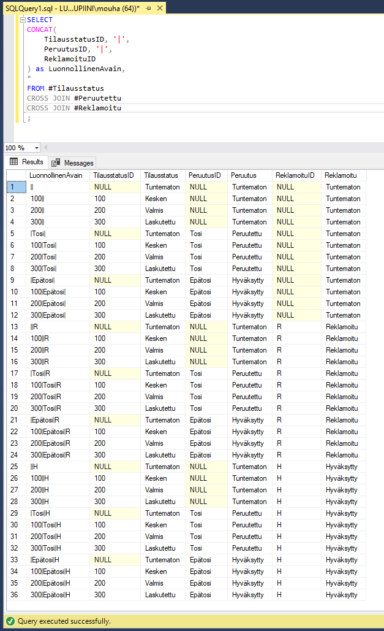Image resolution: width=384 pixels, height=631 pixels.
Task: Switch to the Results tab
Action: (26, 162)
